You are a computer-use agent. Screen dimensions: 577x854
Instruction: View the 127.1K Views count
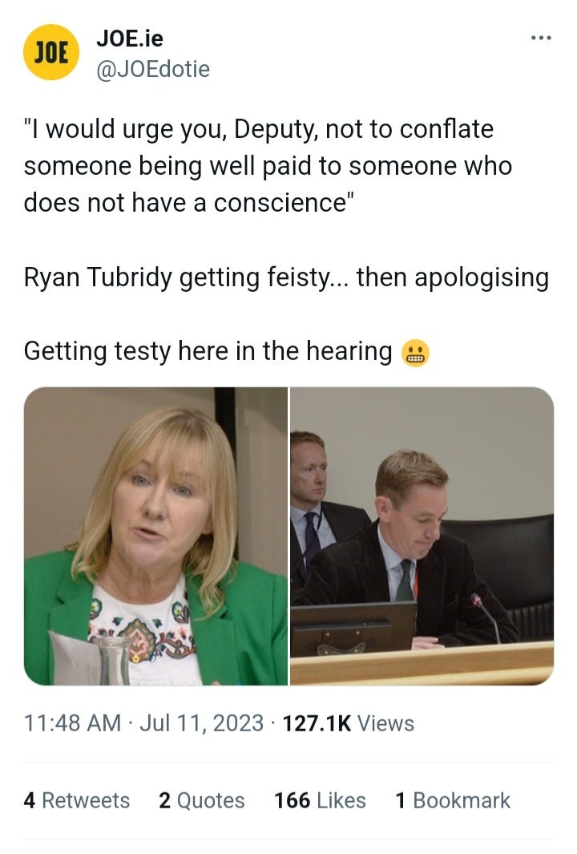(349, 723)
